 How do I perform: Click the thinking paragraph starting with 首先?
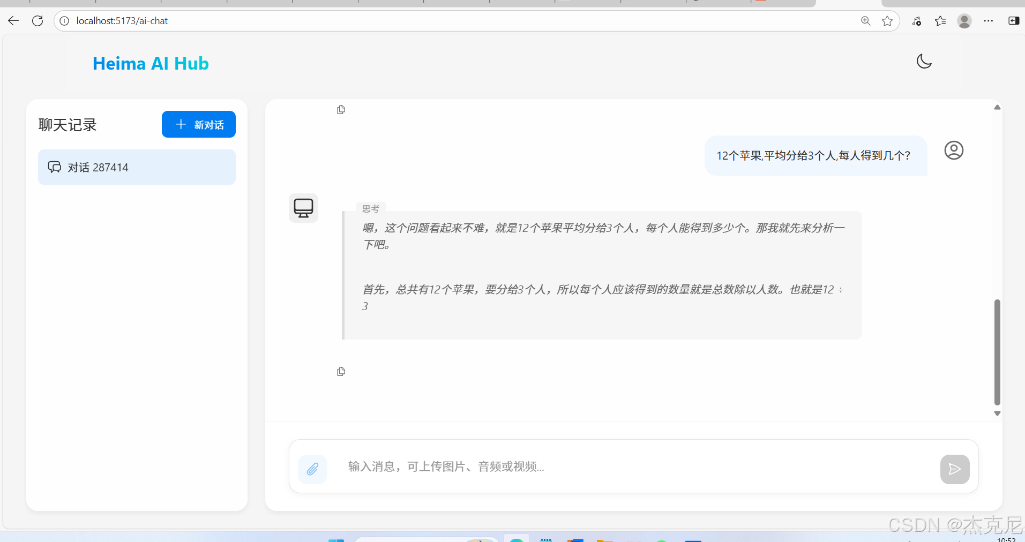[603, 298]
